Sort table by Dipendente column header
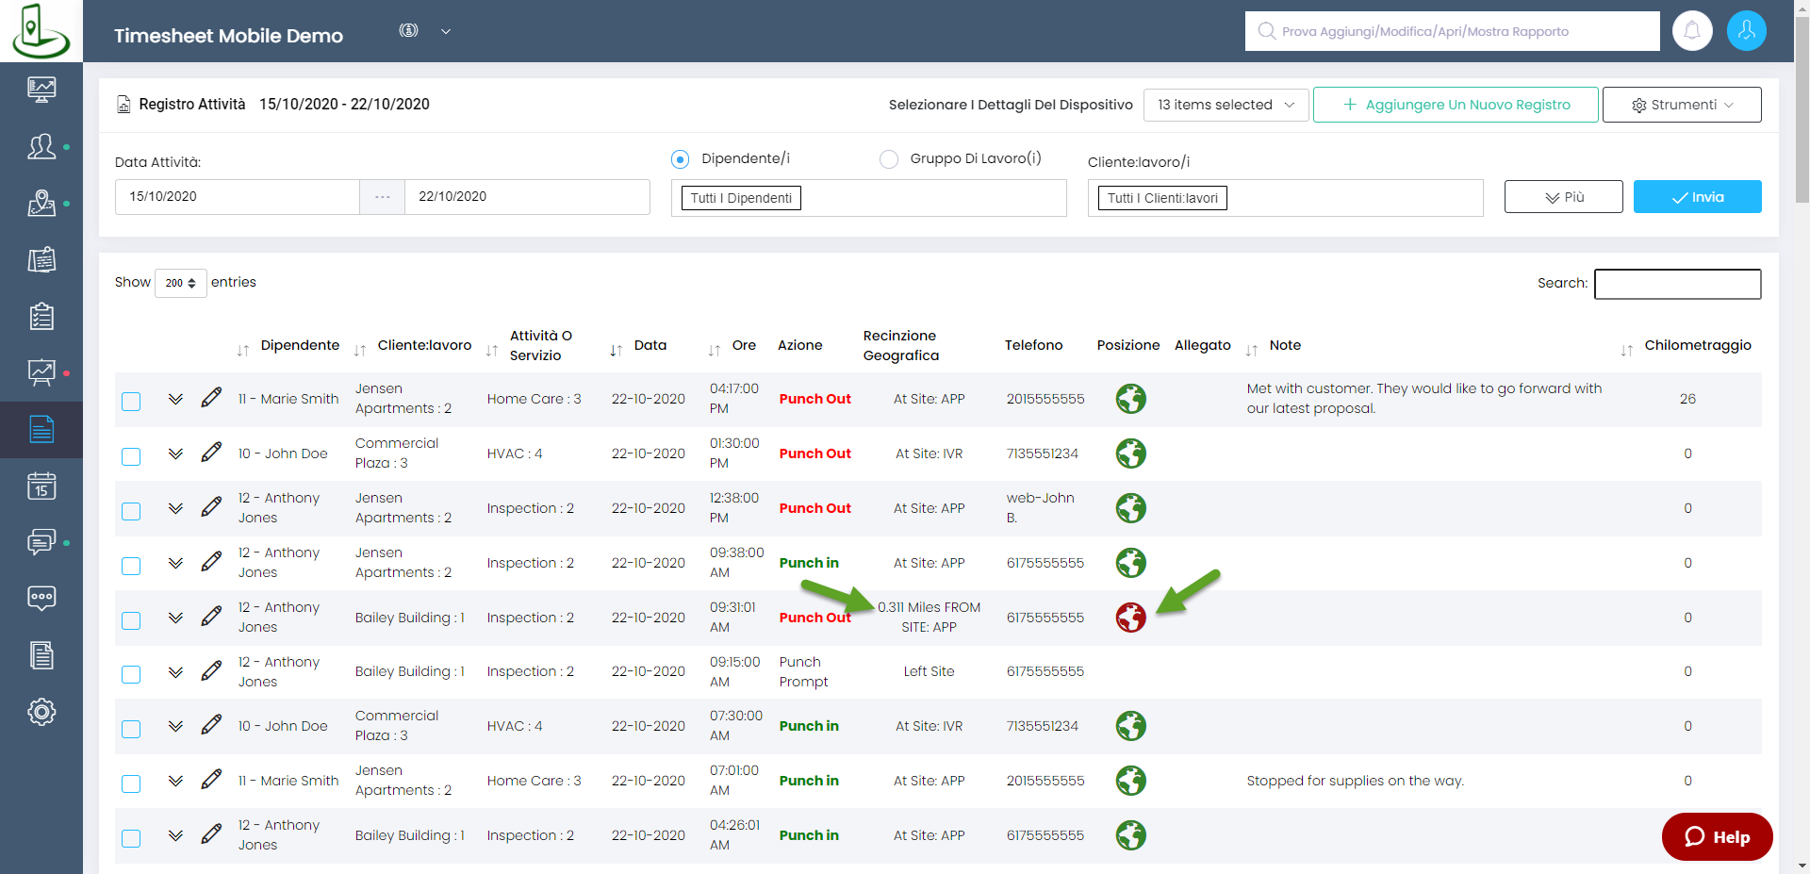 coord(299,345)
